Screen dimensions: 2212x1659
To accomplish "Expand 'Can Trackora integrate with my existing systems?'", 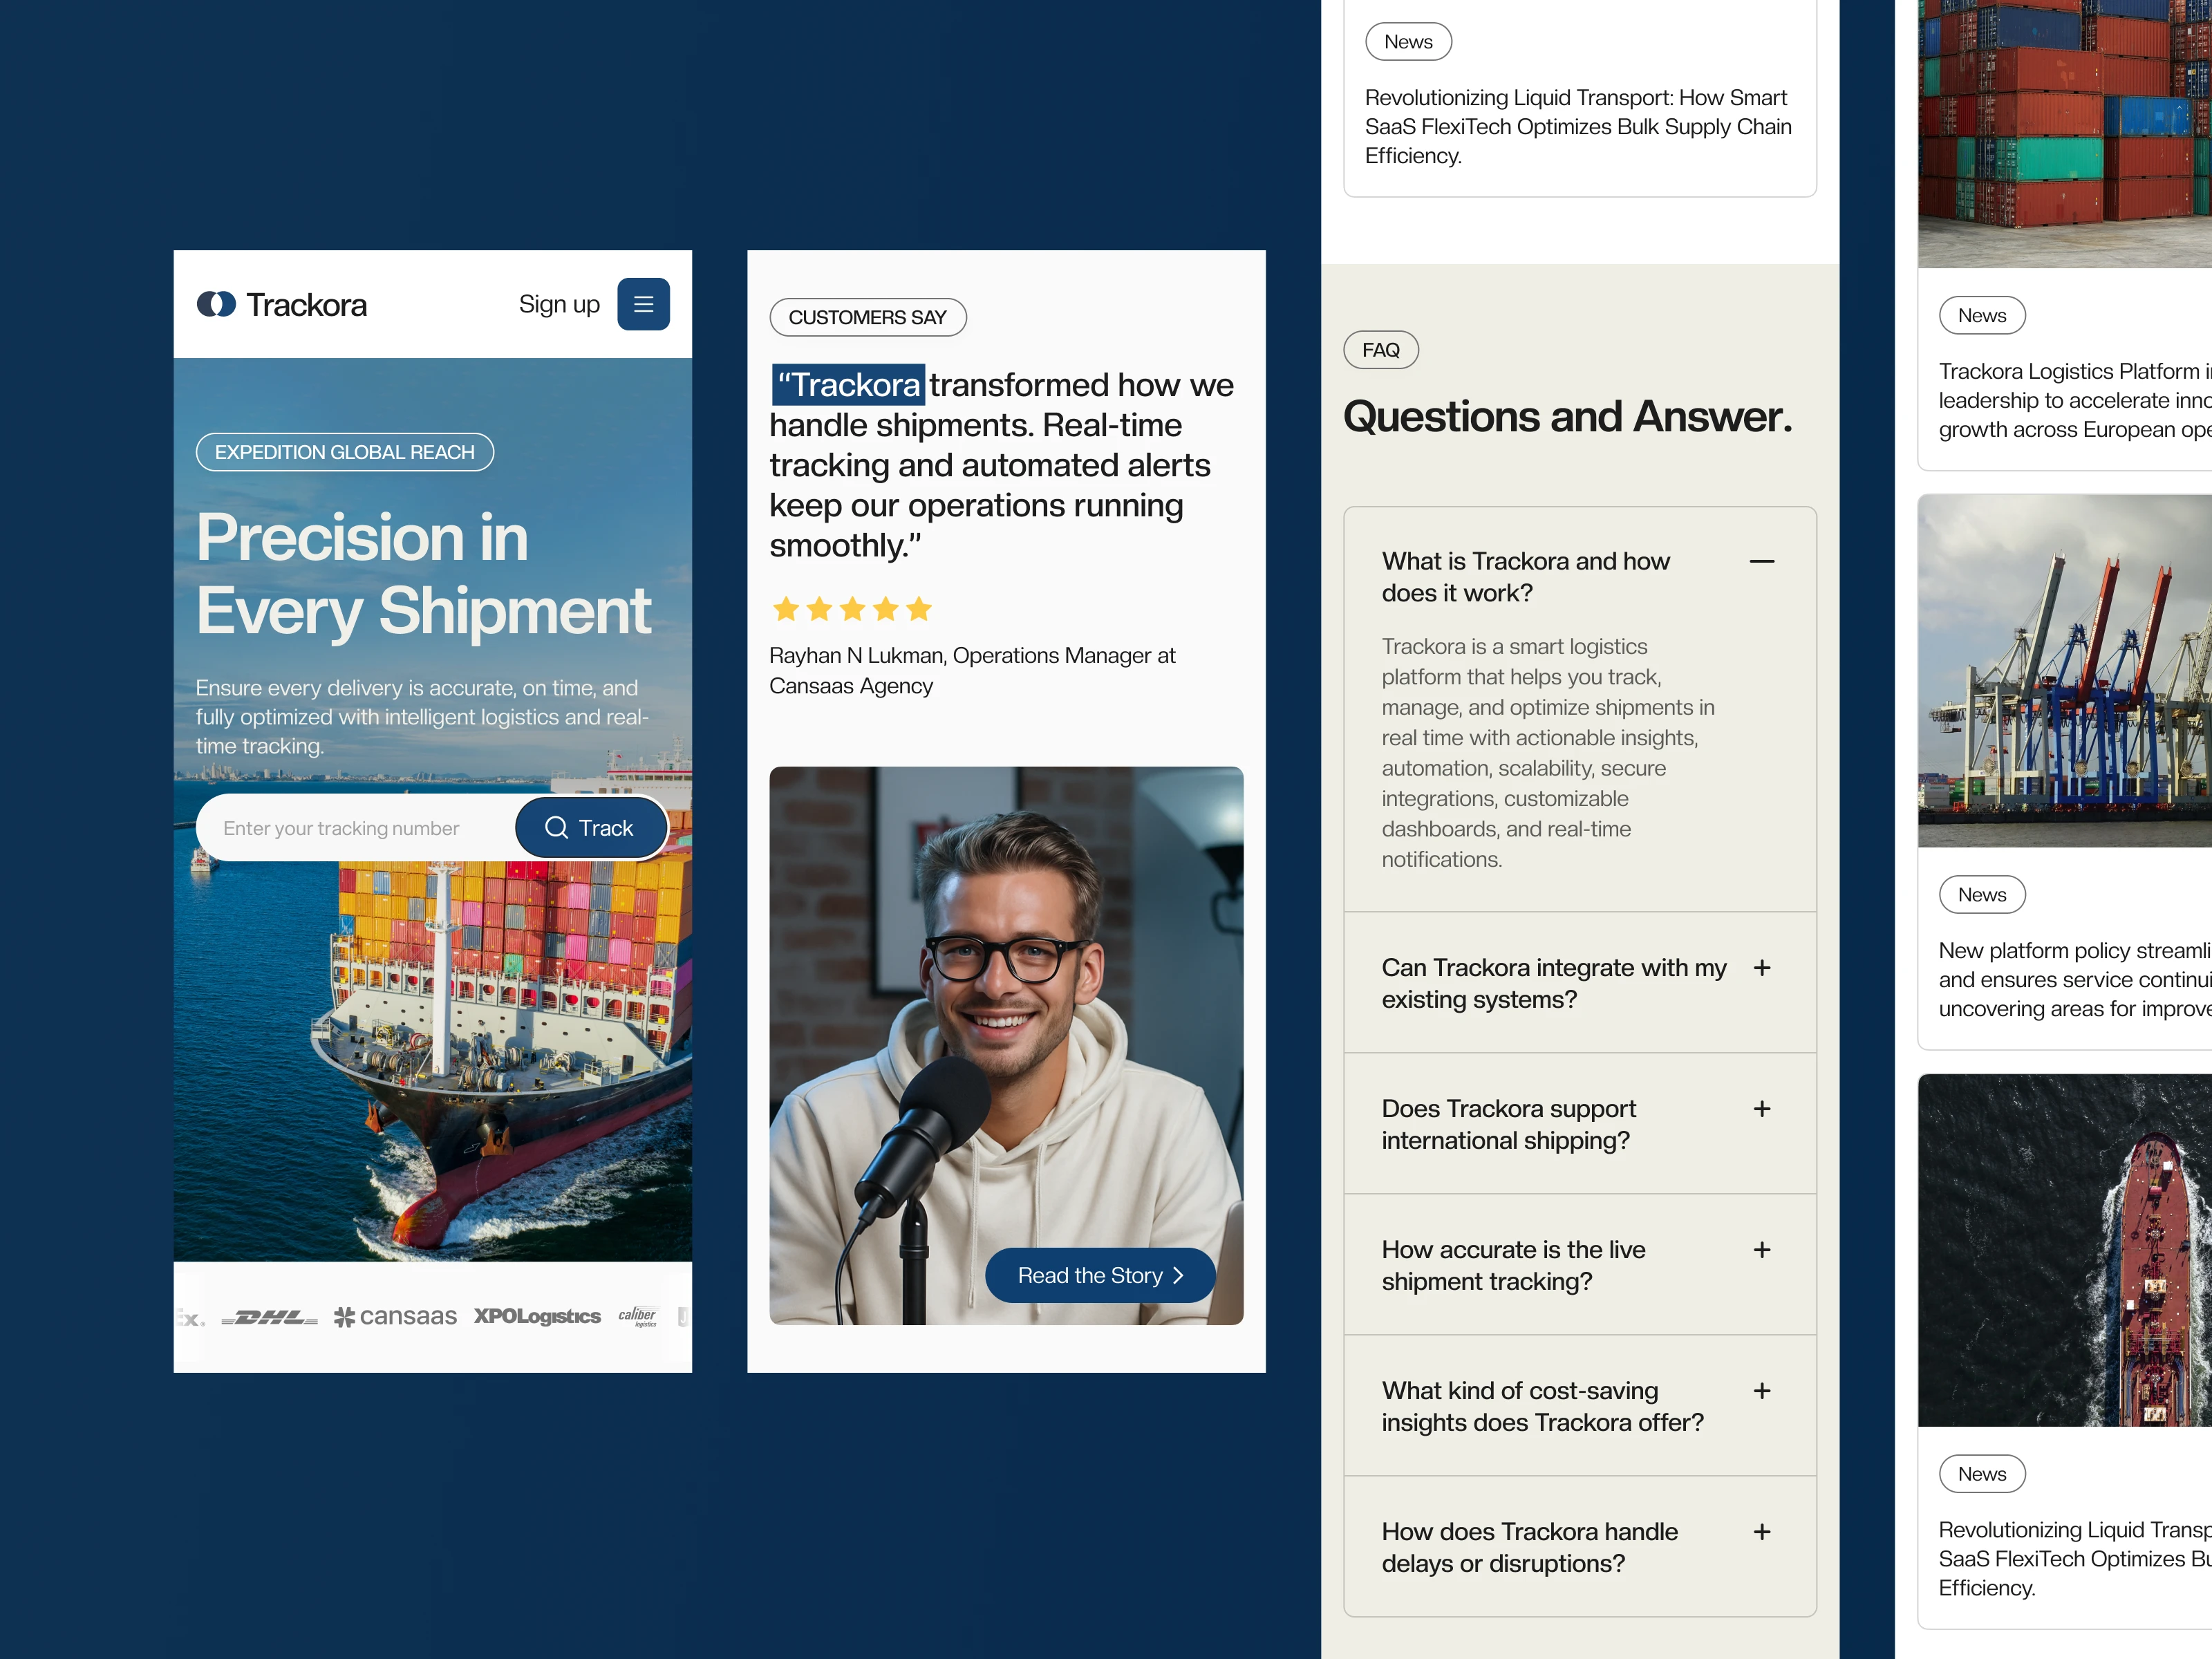I will tap(1762, 968).
